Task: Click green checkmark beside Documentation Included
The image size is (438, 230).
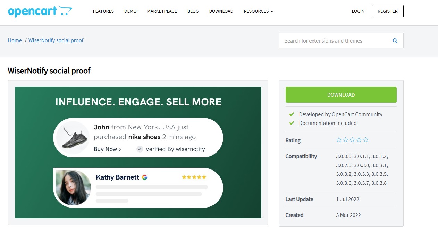Action: point(292,123)
